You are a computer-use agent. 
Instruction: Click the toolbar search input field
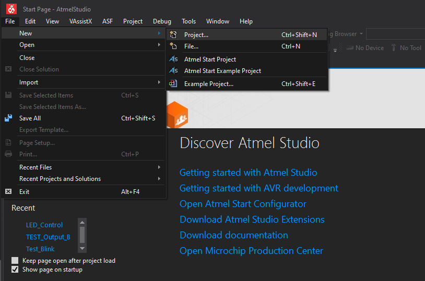pyautogui.click(x=395, y=34)
